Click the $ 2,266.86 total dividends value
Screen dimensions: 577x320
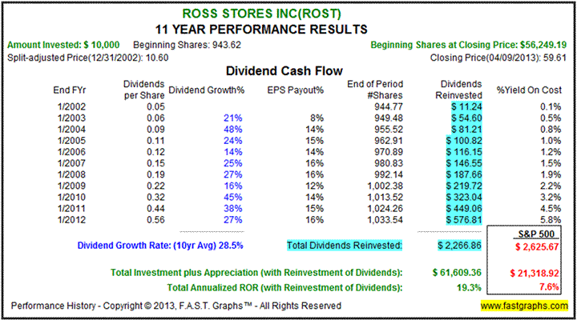(x=459, y=246)
